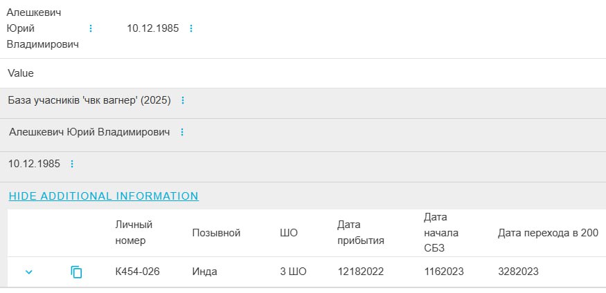Open the three-dot menu beside the top header date
This screenshot has height=293, width=606.
pos(191,28)
